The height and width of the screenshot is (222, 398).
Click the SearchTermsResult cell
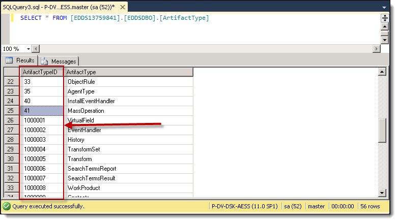click(x=128, y=178)
